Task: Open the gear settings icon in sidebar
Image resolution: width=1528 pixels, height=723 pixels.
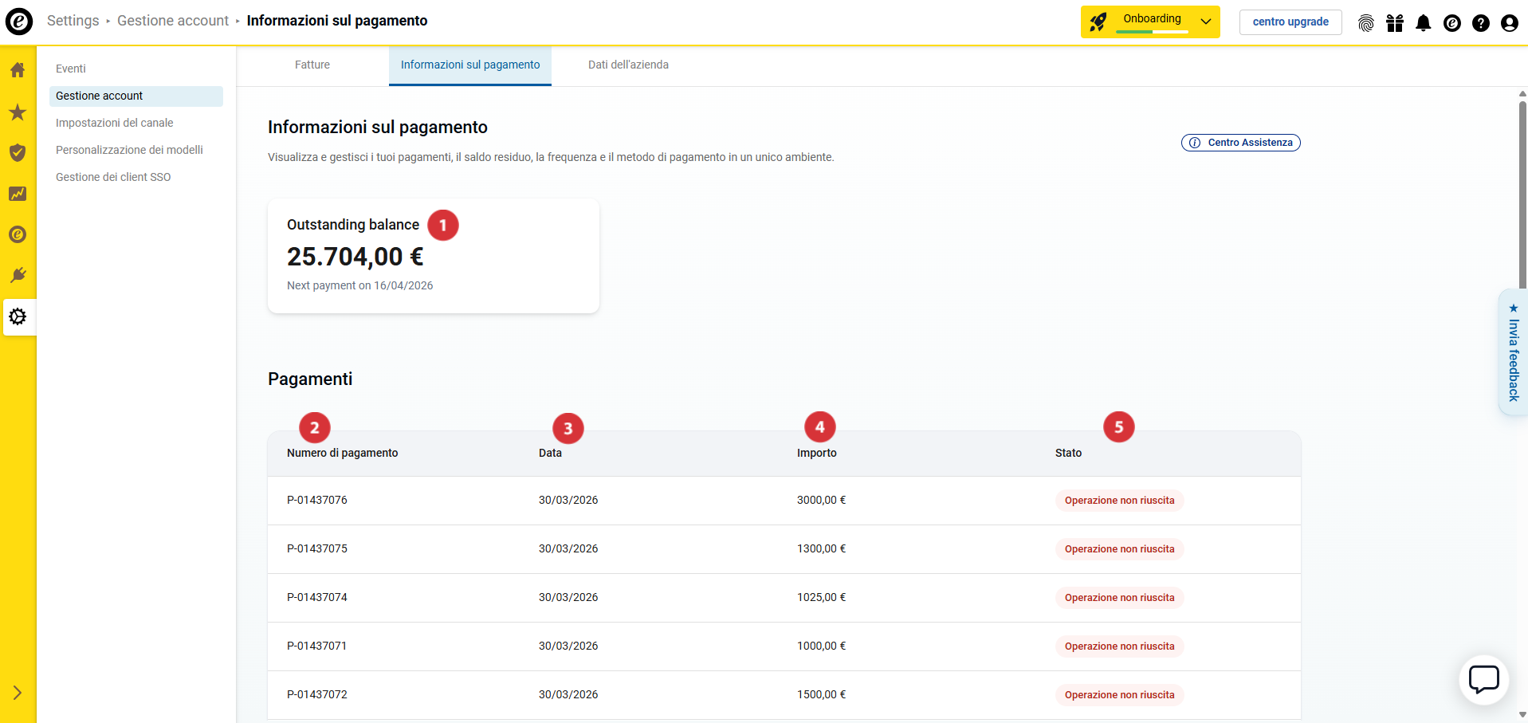Action: point(18,316)
